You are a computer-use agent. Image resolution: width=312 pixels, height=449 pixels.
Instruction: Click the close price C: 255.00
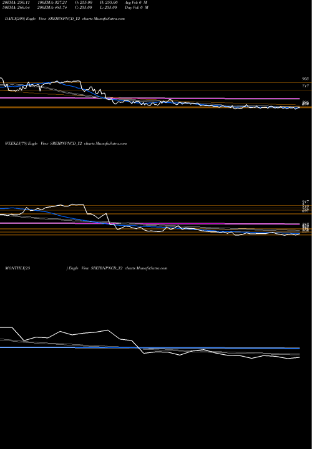84,7
